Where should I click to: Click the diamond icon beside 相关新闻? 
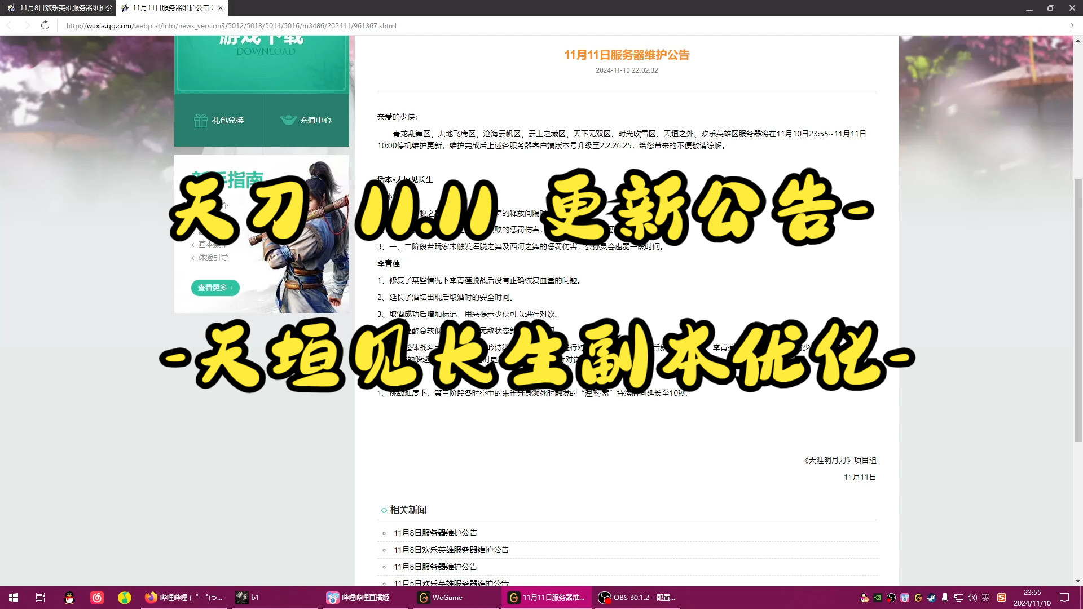tap(384, 510)
